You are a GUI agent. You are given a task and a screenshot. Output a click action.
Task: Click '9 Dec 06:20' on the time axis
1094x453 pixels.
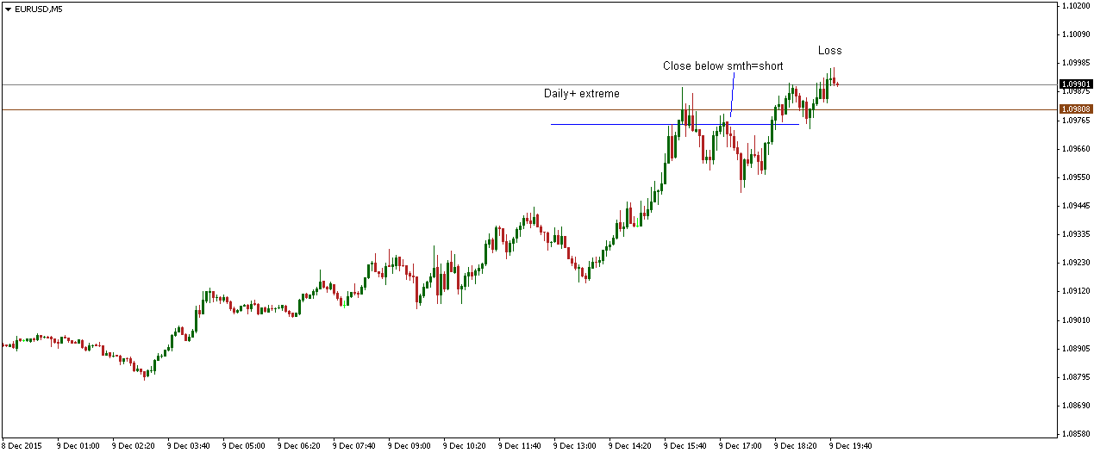click(299, 446)
